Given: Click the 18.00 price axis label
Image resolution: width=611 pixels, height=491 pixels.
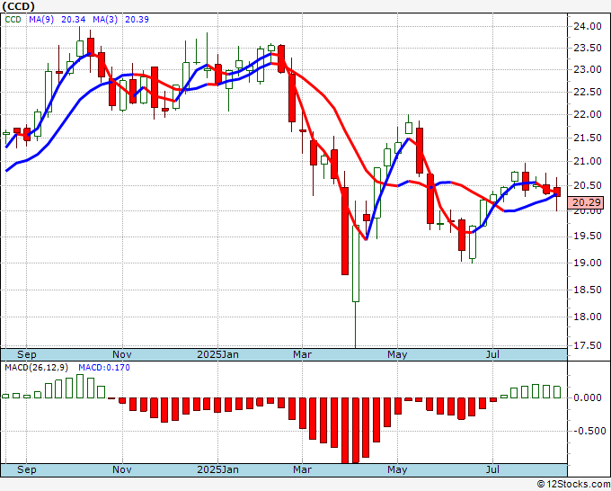Looking at the screenshot, I should tap(588, 317).
